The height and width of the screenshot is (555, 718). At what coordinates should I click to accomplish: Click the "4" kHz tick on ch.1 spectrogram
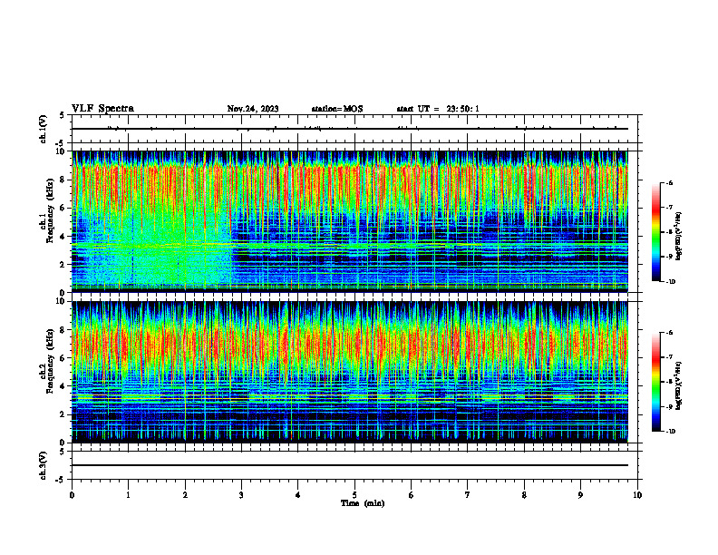tap(63, 237)
